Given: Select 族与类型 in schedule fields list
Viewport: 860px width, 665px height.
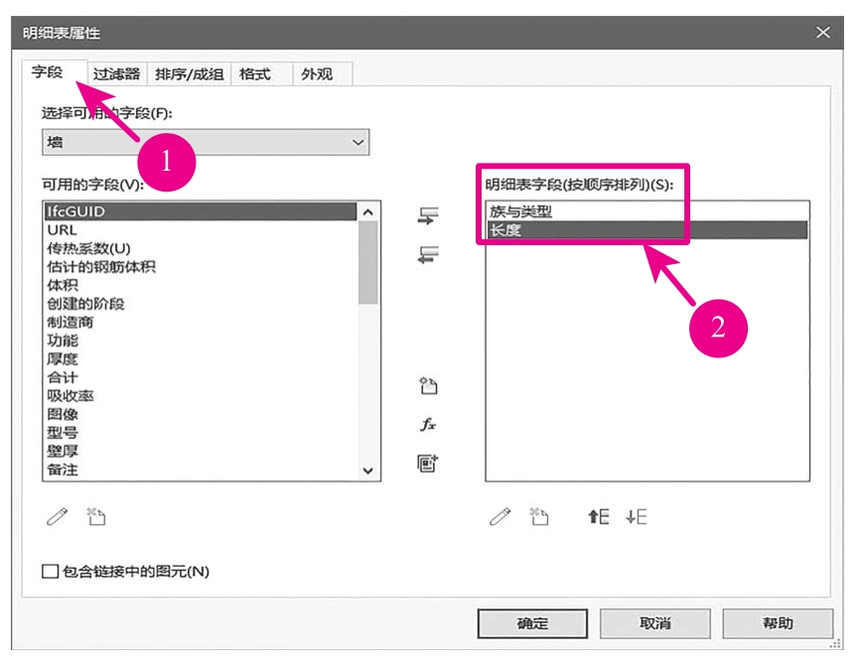Looking at the screenshot, I should click(x=521, y=211).
